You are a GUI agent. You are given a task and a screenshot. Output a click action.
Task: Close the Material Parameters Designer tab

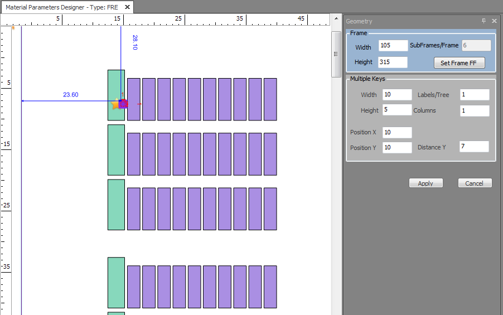127,7
